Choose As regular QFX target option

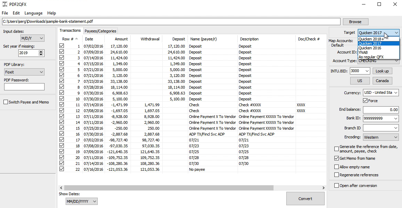[379, 57]
